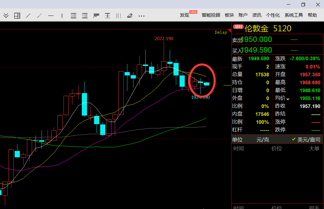Expand more drawing tools via ellipsis
The width and height of the screenshot is (324, 209).
coord(141,16)
